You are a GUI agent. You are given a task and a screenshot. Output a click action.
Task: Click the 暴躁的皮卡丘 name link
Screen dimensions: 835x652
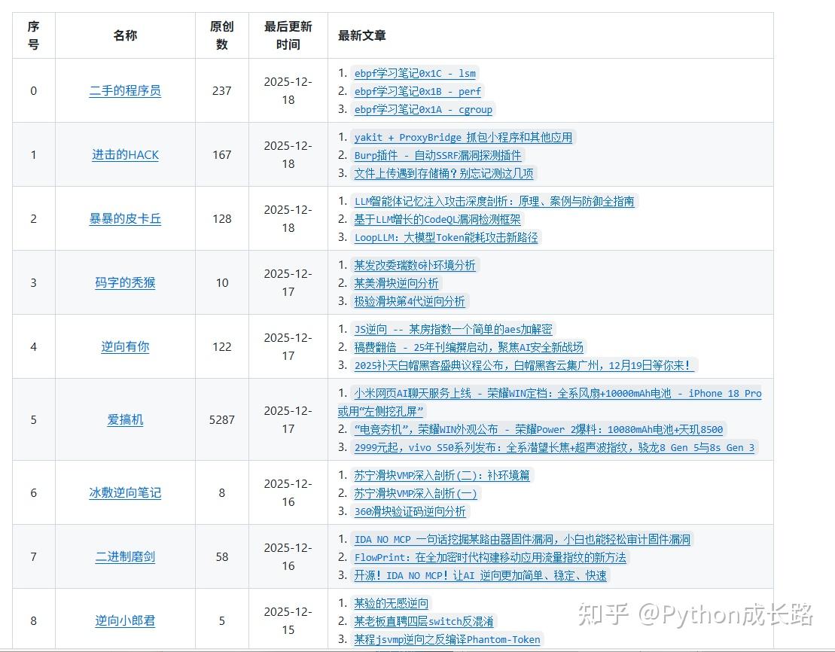[x=125, y=219]
